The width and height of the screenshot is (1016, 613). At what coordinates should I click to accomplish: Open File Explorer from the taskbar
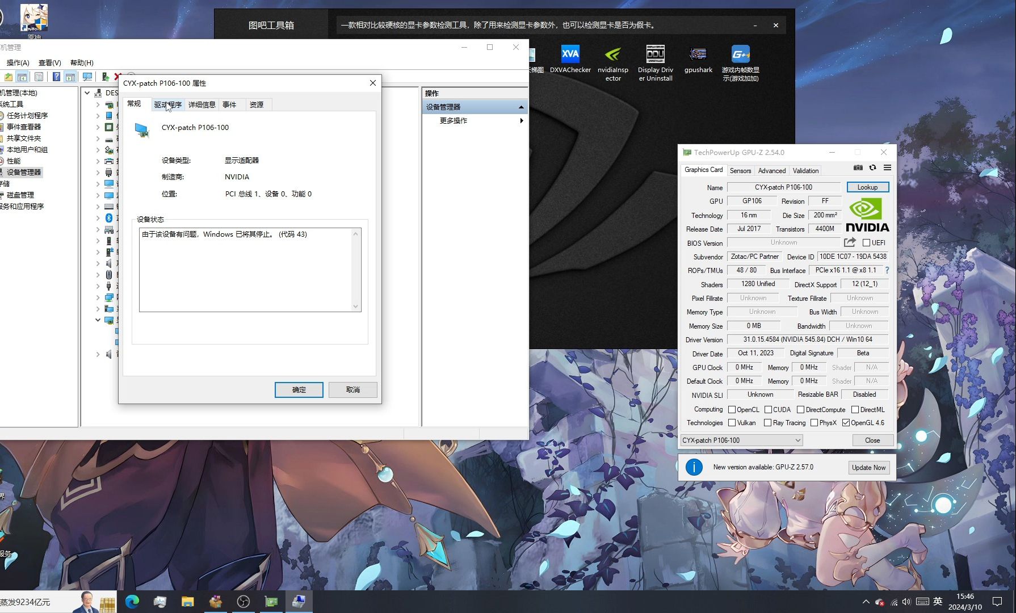tap(188, 602)
